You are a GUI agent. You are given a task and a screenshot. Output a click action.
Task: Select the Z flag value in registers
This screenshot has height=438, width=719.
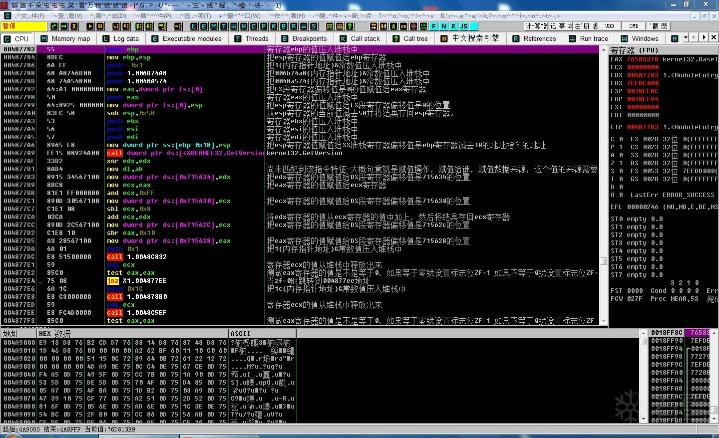pyautogui.click(x=621, y=163)
